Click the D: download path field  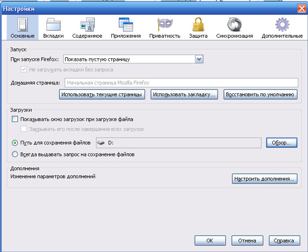tap(179, 143)
